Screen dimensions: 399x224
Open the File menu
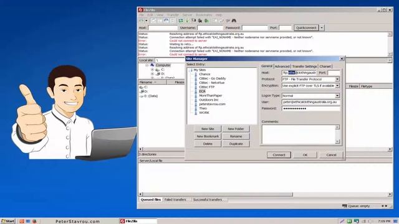(x=142, y=15)
